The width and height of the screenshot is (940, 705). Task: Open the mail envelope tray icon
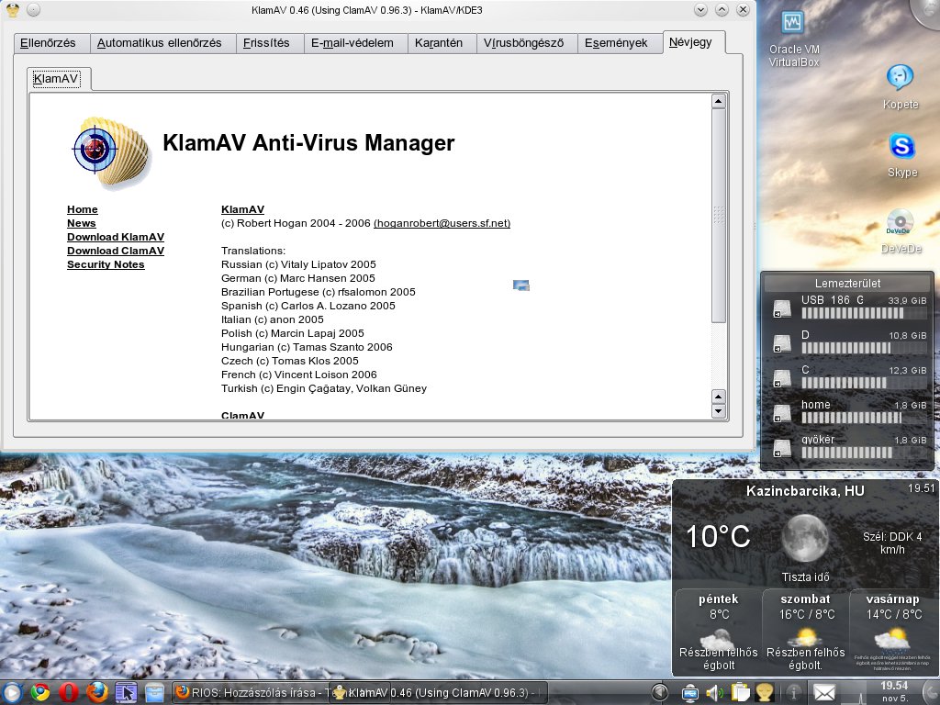(x=823, y=694)
